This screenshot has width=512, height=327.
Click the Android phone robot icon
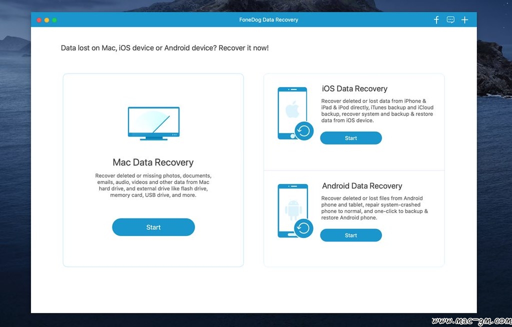click(x=295, y=210)
